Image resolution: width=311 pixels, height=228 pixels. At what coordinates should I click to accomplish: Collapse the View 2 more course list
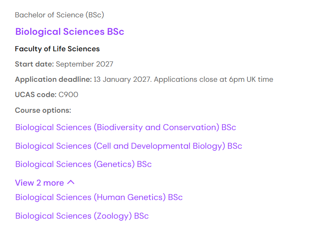[39, 183]
